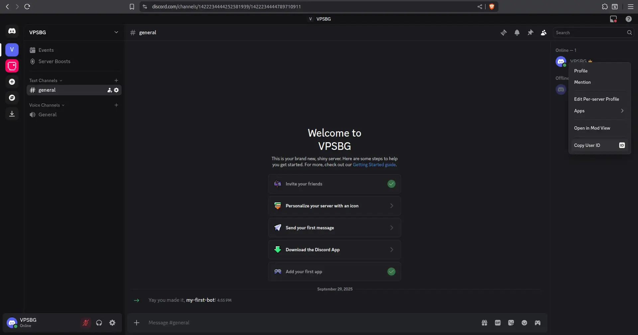
Task: Open the sticker picker
Action: 511,323
